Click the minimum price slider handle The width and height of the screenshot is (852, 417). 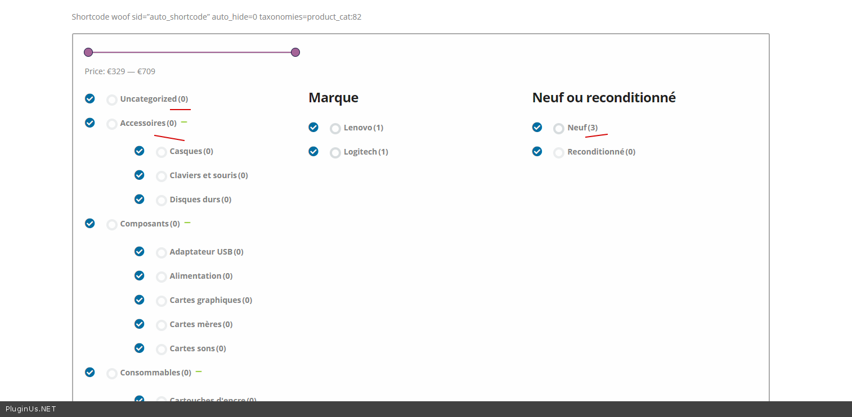[88, 52]
